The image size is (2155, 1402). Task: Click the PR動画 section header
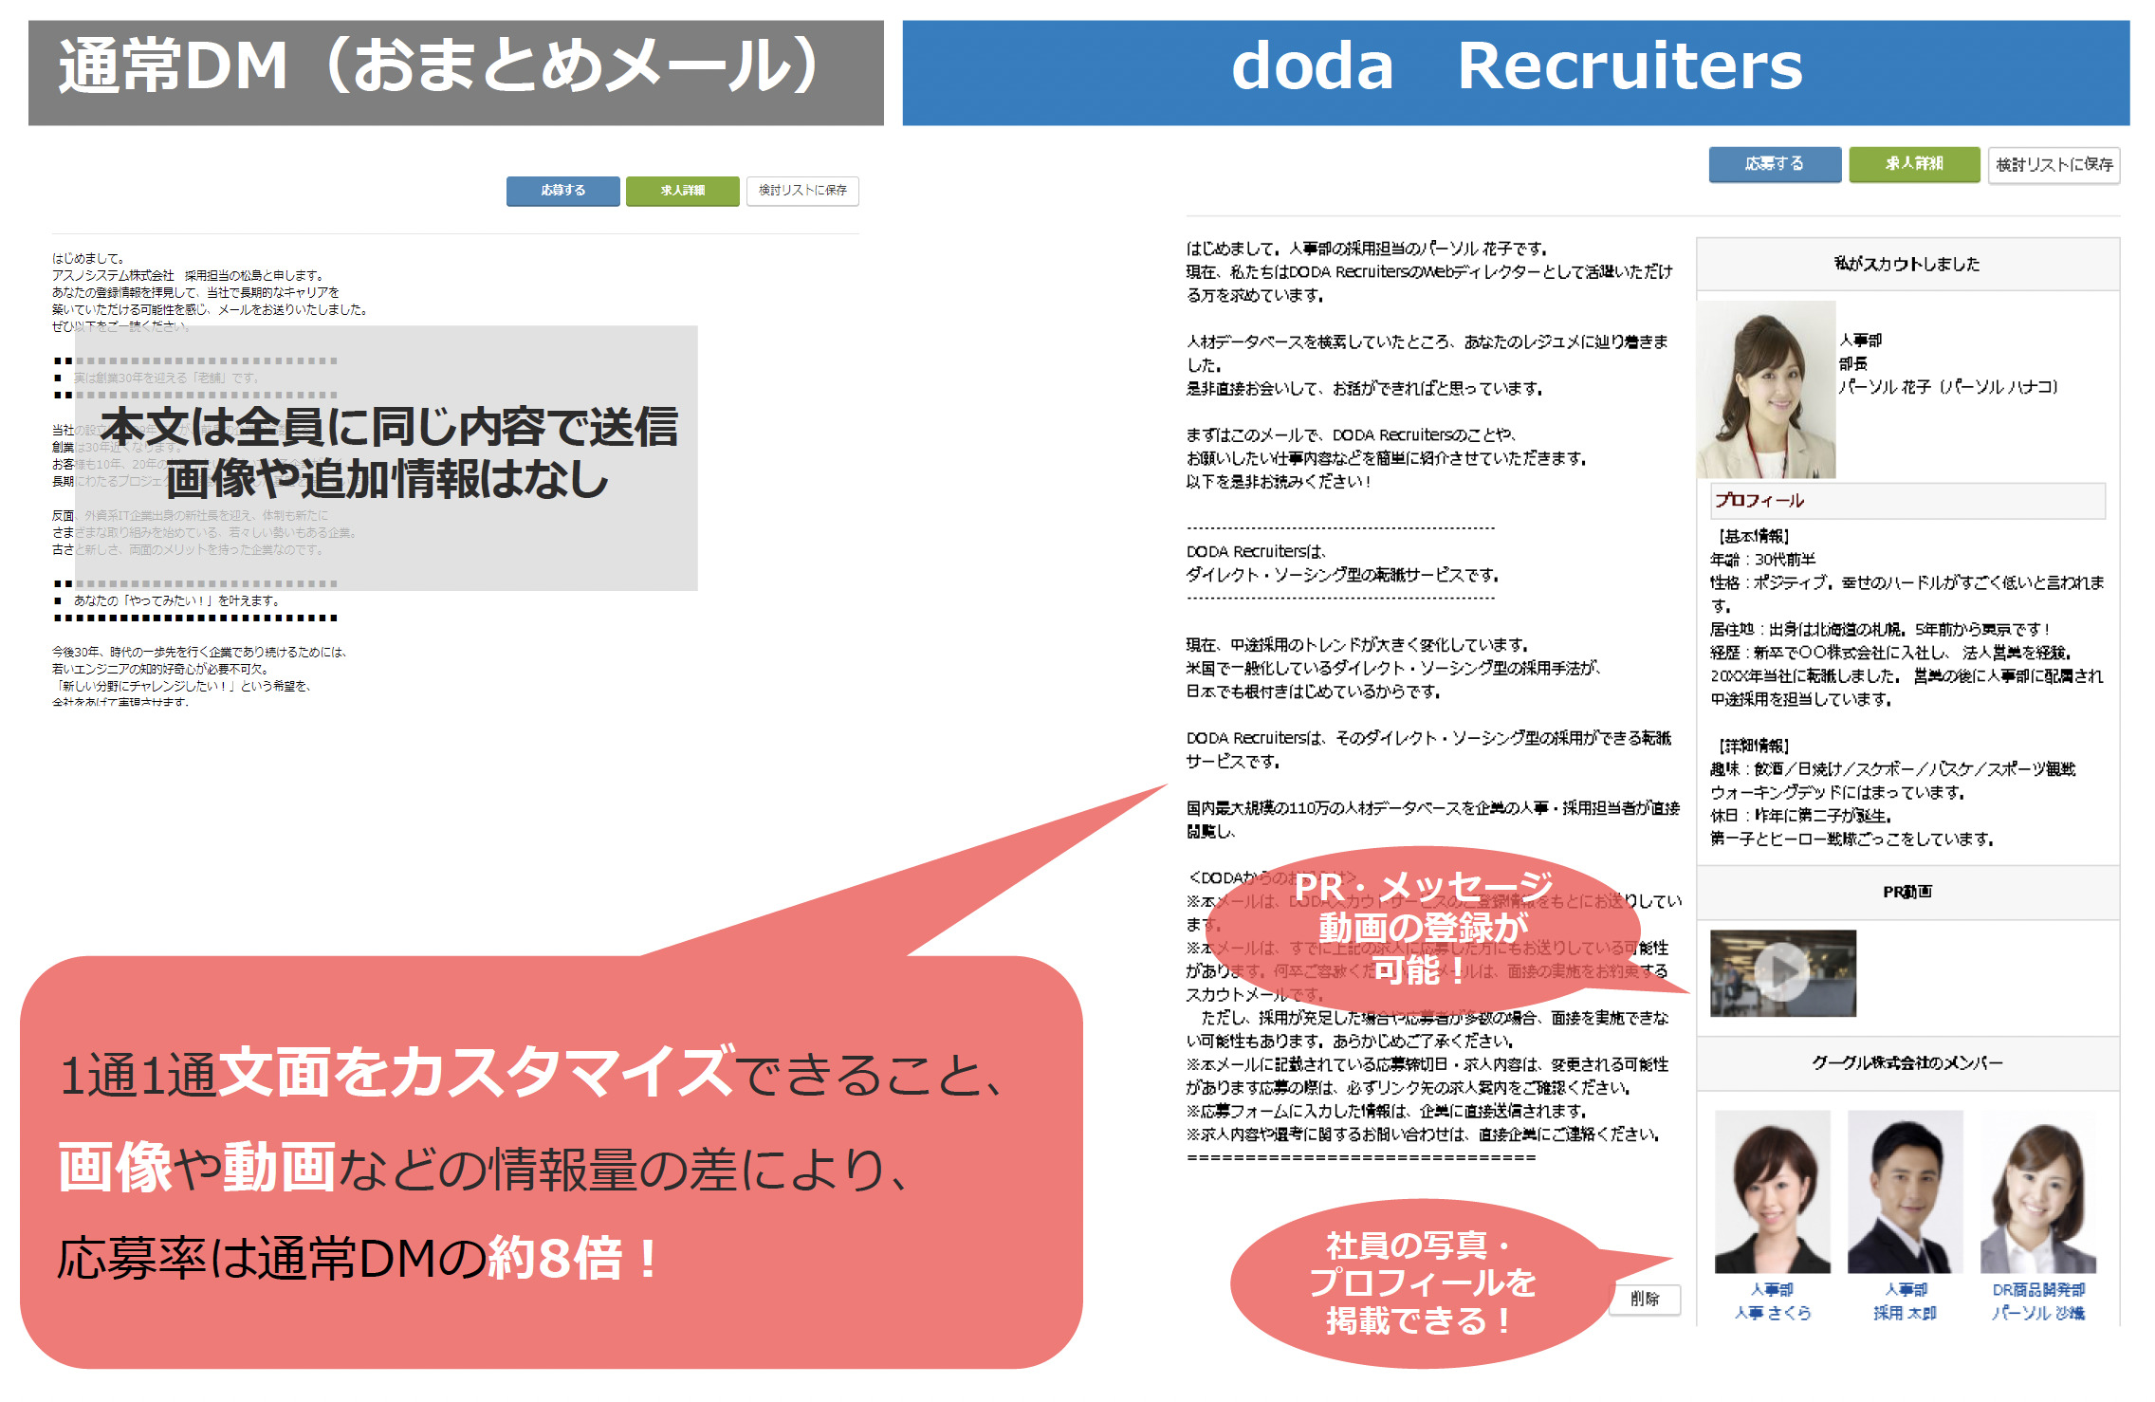[x=1907, y=892]
